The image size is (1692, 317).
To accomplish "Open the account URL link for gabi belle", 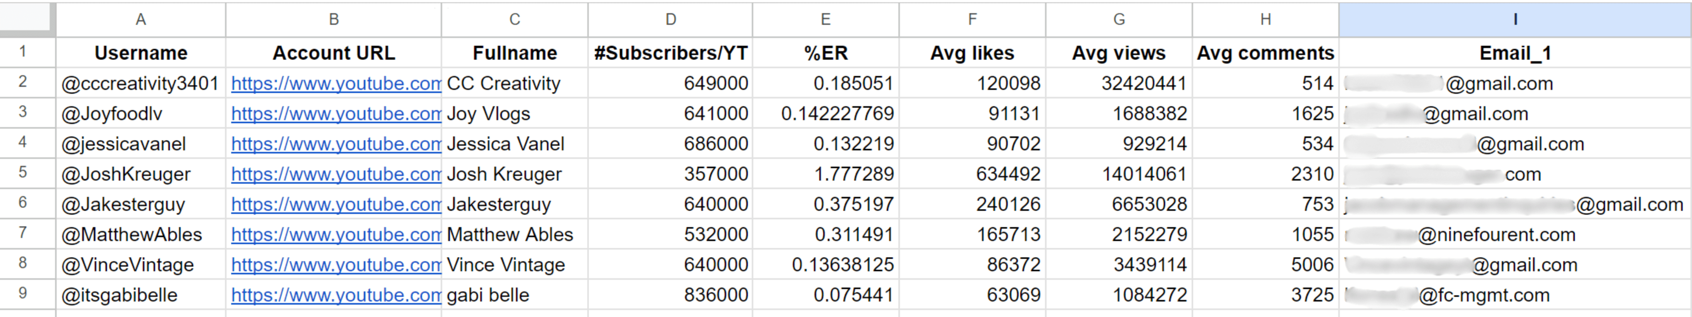I will pos(336,295).
